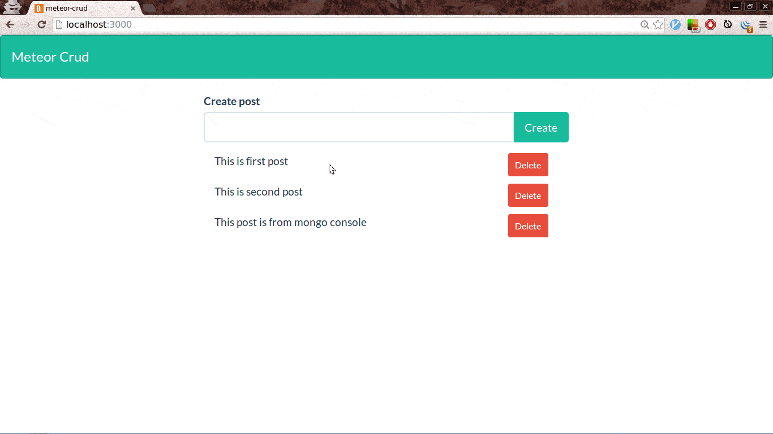Restore down the Chrome window
Screen dimensions: 773x434
tap(750, 6)
